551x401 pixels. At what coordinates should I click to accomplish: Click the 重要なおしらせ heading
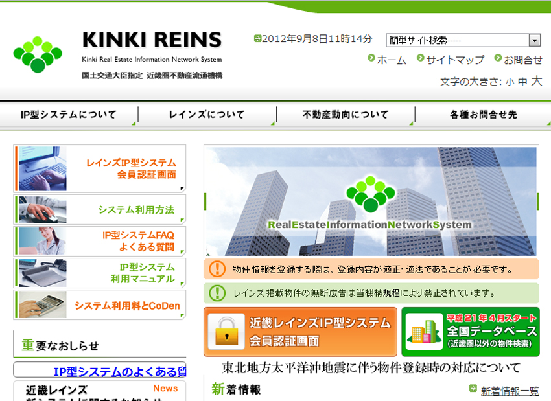[x=60, y=345]
